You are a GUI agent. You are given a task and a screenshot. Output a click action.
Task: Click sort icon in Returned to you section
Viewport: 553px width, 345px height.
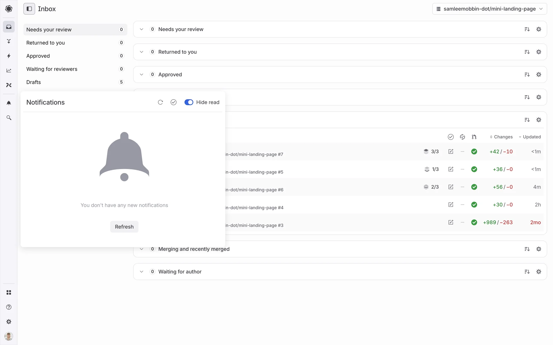click(x=527, y=52)
